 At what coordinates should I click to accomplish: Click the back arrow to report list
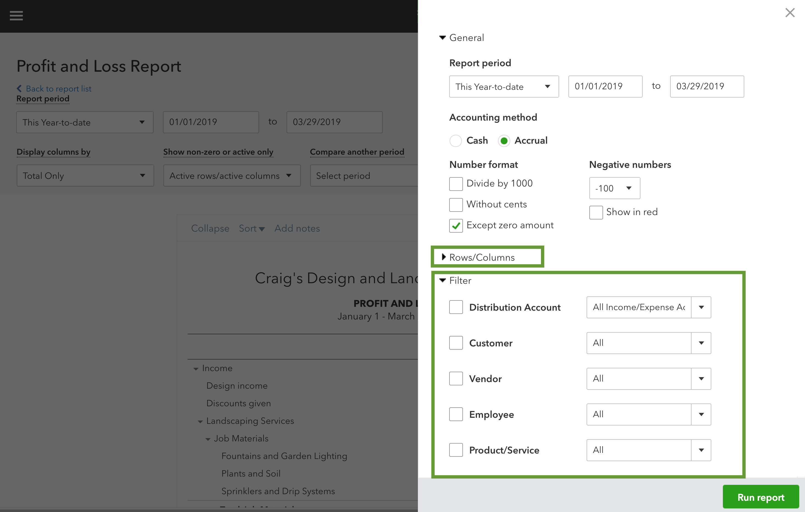click(21, 88)
